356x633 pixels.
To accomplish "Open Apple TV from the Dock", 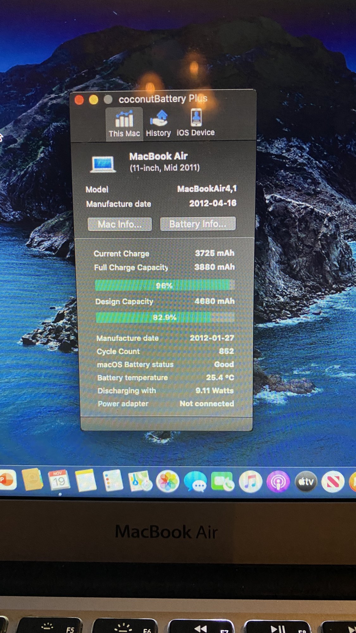I will point(306,481).
